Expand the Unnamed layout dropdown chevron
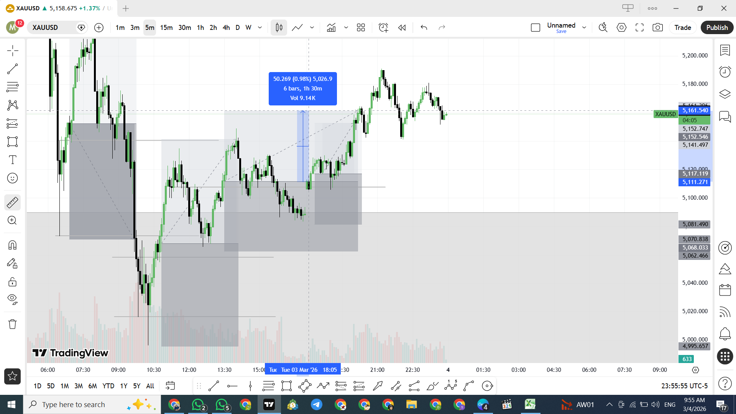 (584, 28)
